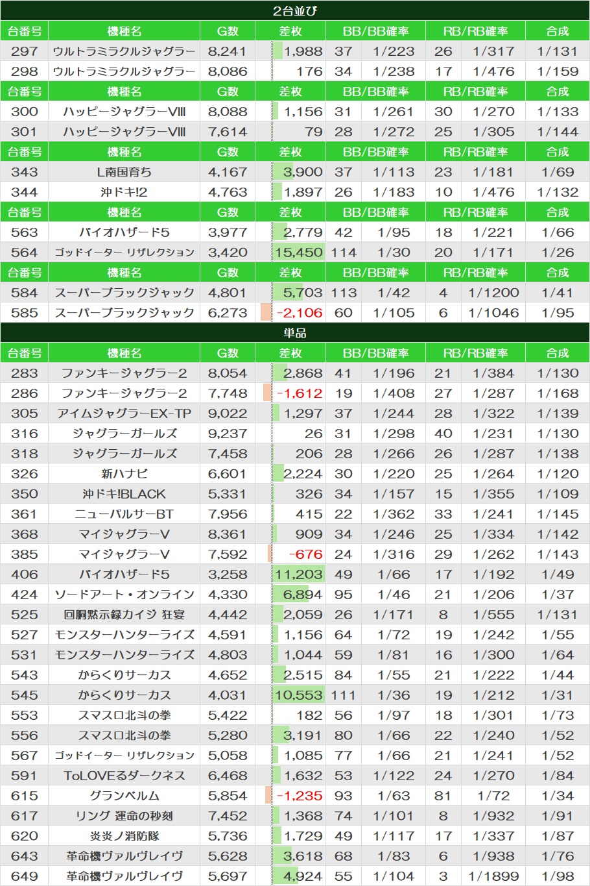Click negative 差枚 value -1,235
The width and height of the screenshot is (590, 886).
click(x=300, y=796)
